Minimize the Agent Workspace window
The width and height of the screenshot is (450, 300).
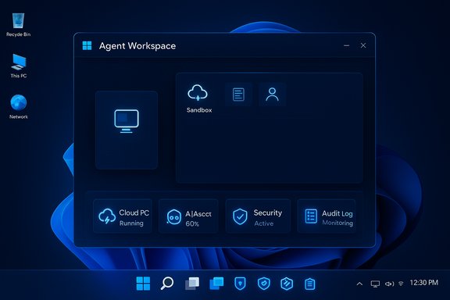click(x=347, y=45)
